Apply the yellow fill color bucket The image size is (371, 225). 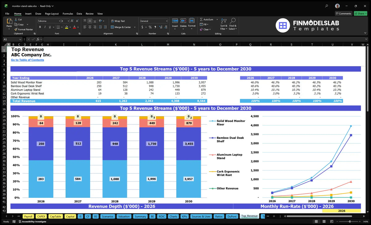pyautogui.click(x=66, y=27)
